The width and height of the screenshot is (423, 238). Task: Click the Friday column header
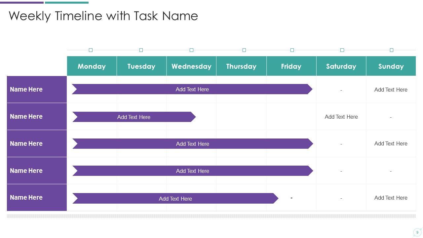291,66
